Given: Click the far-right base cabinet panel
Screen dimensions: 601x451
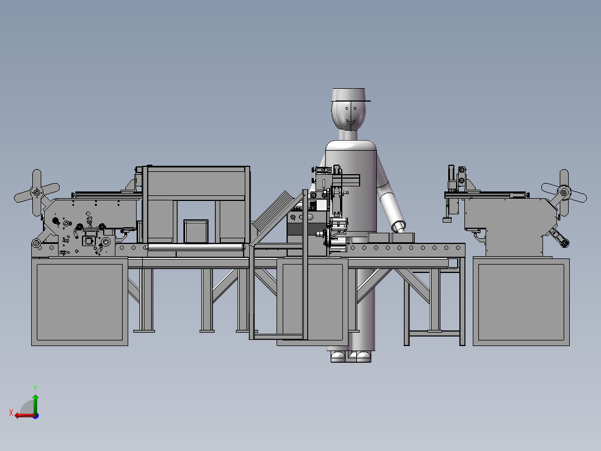Looking at the screenshot, I should tap(521, 301).
